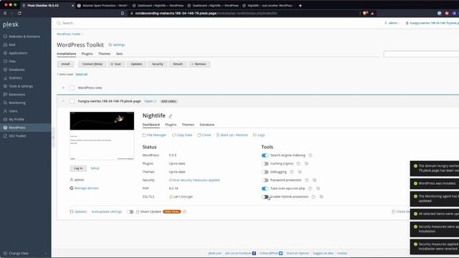Click Security toolbar button
459x258 pixels.
(x=158, y=64)
